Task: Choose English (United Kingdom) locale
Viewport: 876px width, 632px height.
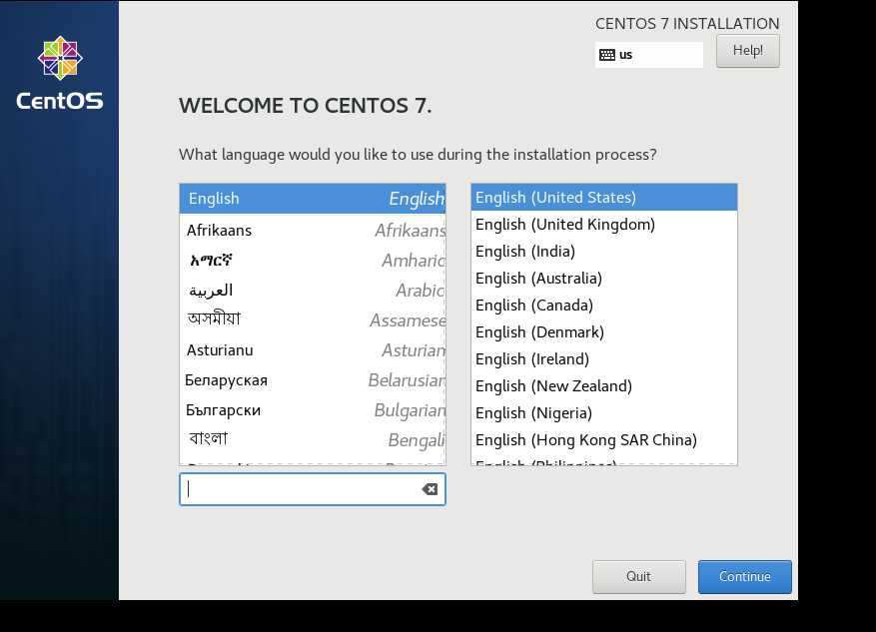Action: click(x=604, y=225)
